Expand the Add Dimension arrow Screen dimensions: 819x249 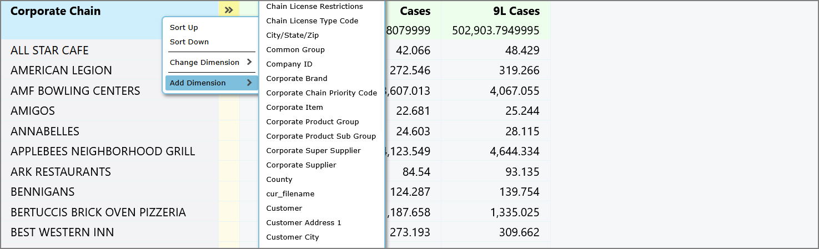coord(249,83)
